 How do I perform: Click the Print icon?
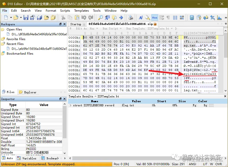(131, 18)
